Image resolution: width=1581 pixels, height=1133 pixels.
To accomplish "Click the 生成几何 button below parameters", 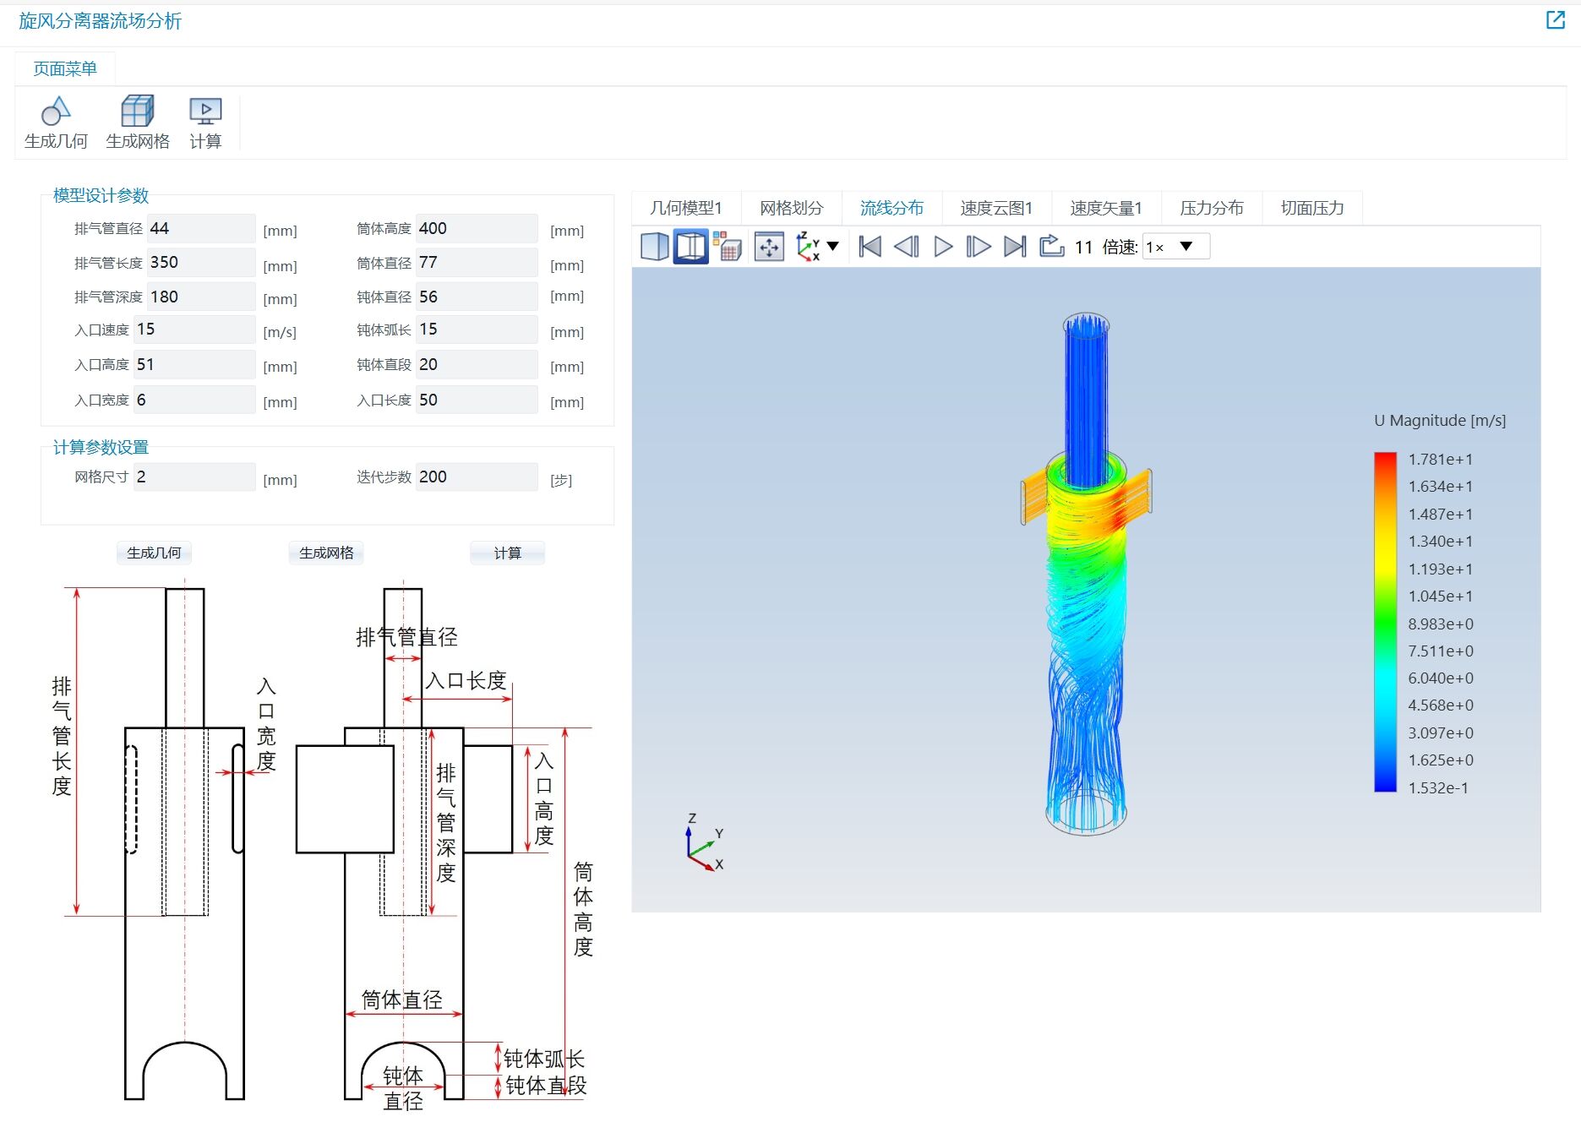I will click(x=154, y=553).
